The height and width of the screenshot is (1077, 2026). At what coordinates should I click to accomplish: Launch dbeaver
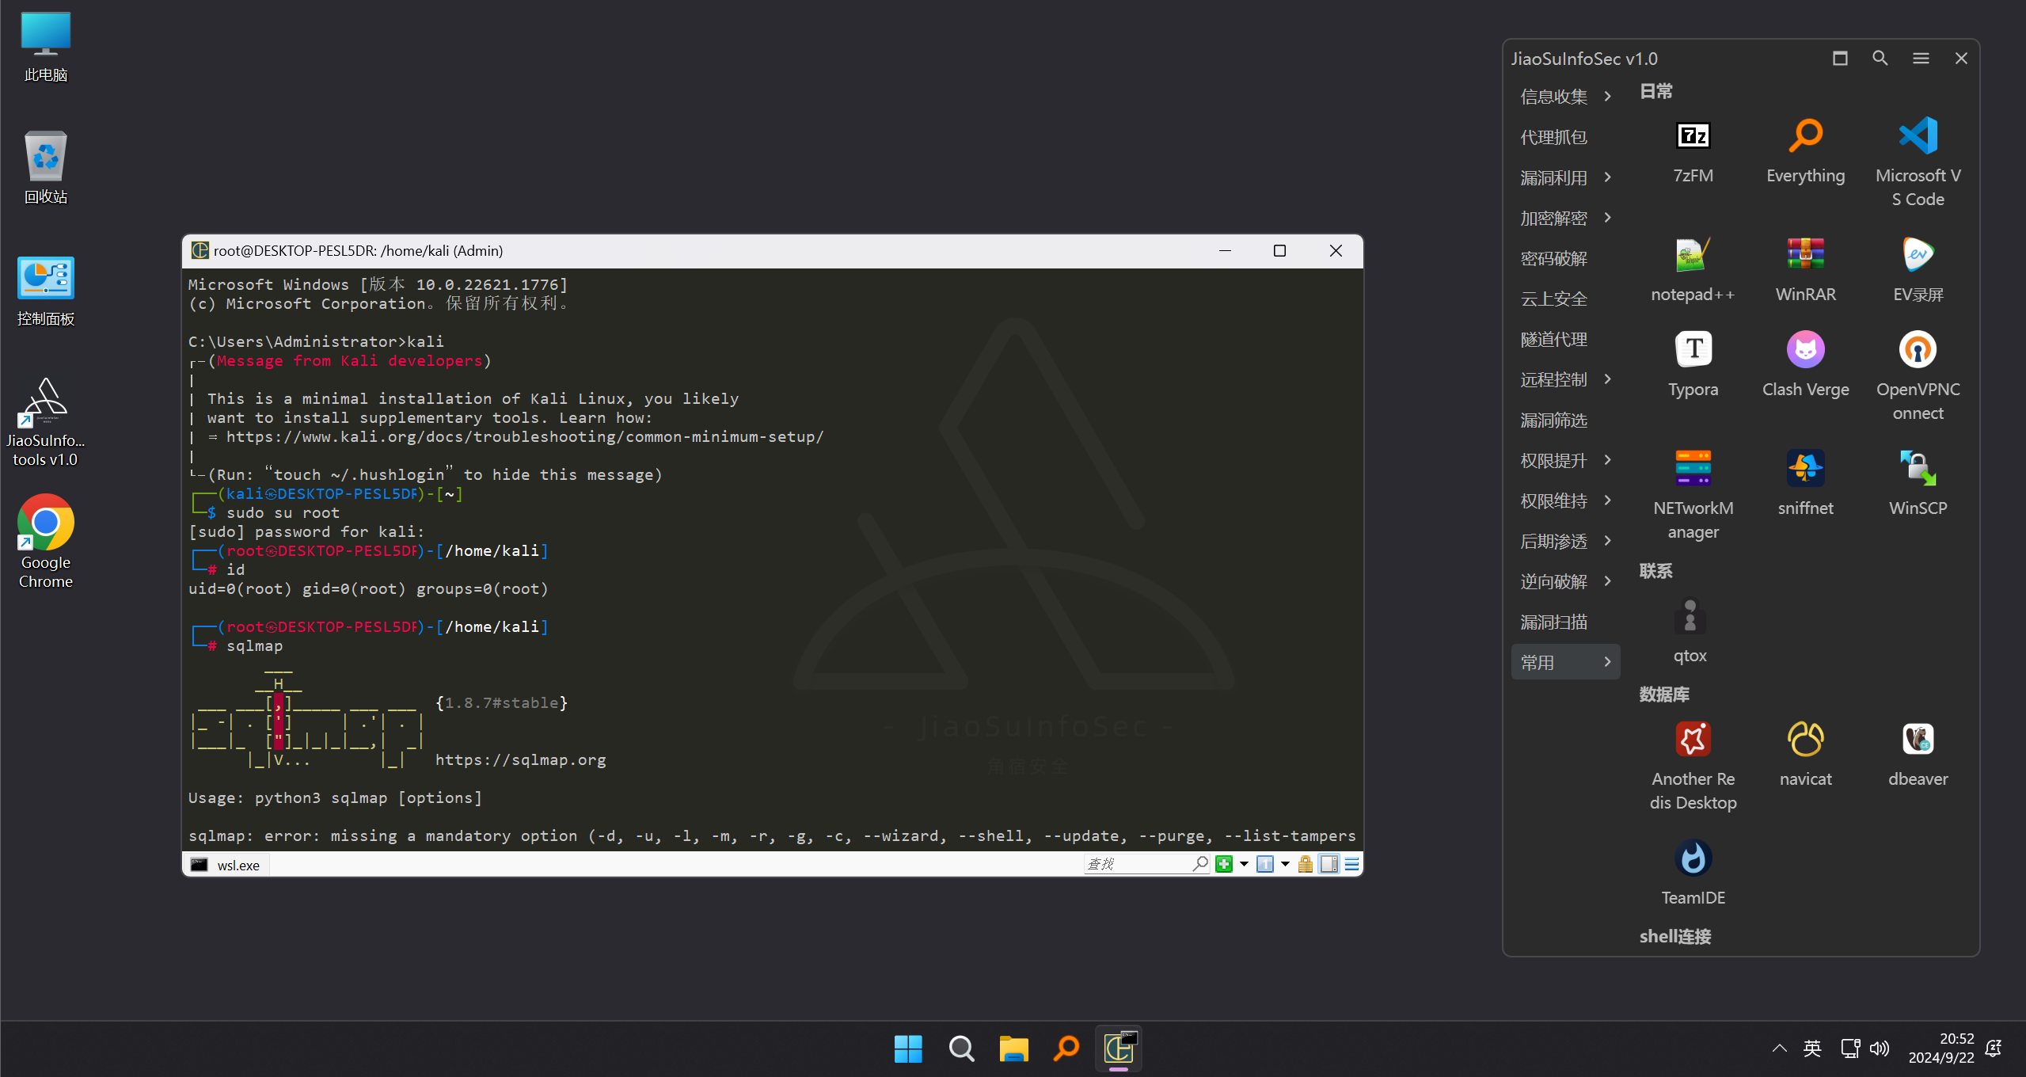(x=1918, y=755)
